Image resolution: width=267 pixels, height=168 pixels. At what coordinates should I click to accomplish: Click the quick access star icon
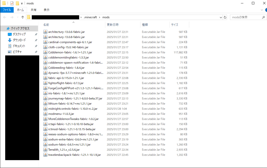point(8,29)
